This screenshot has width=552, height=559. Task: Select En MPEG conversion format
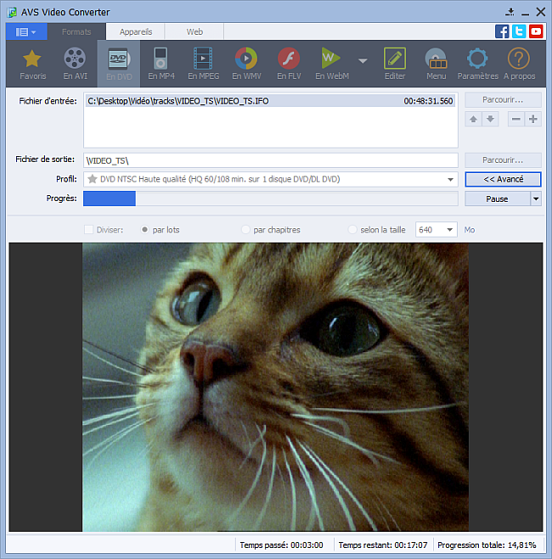coord(203,63)
